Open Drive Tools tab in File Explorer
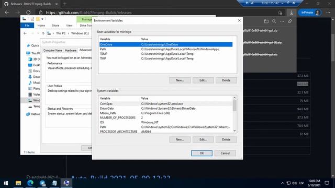The height and width of the screenshot is (188, 335). tap(85, 26)
